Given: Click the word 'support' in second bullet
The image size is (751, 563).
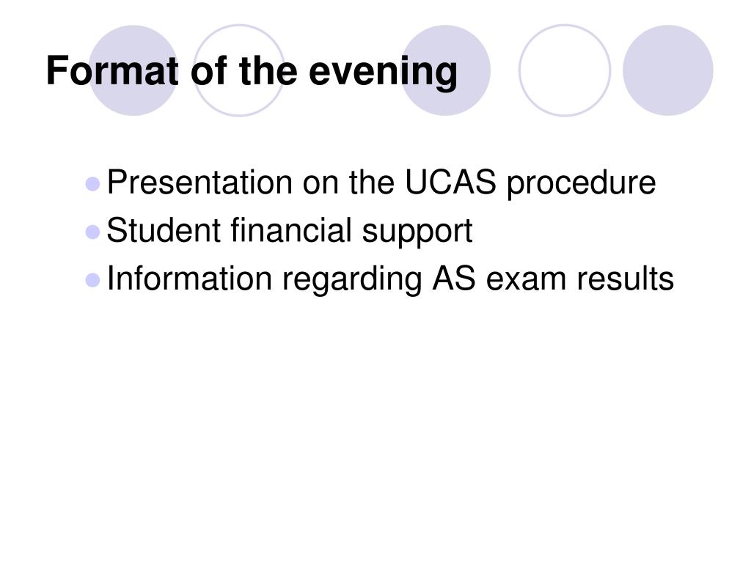Looking at the screenshot, I should (417, 233).
